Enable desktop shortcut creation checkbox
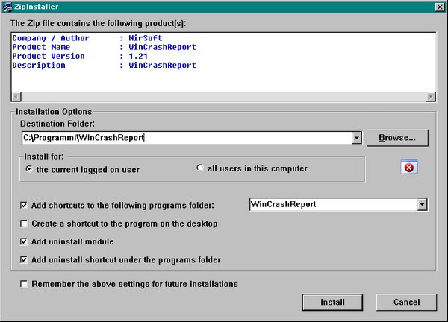 pos(24,224)
